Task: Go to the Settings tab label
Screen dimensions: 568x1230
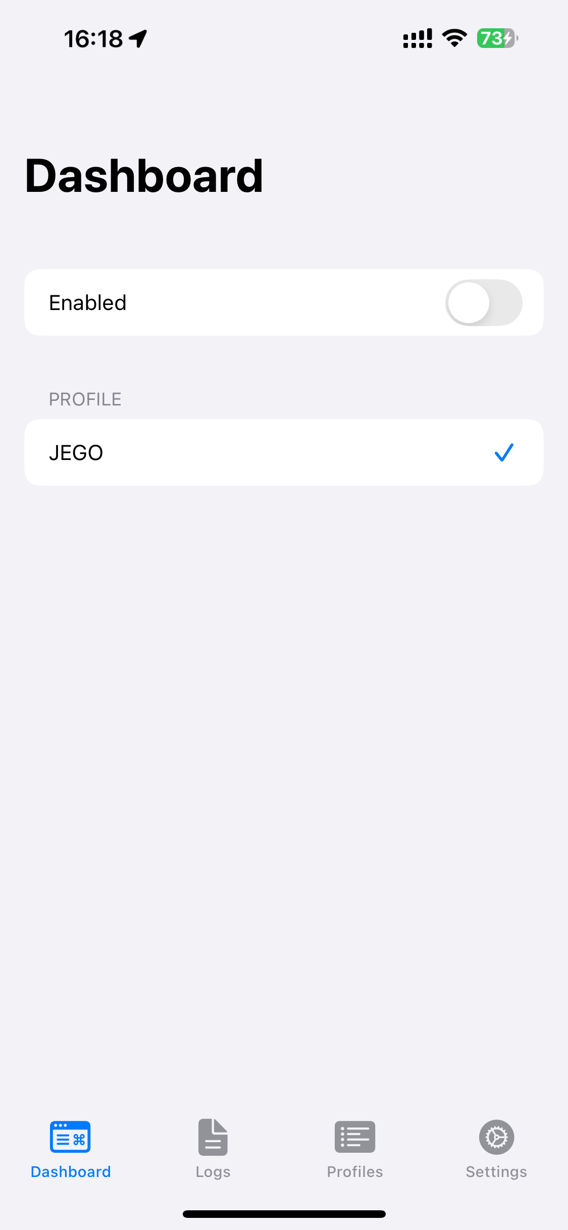Action: click(496, 1171)
